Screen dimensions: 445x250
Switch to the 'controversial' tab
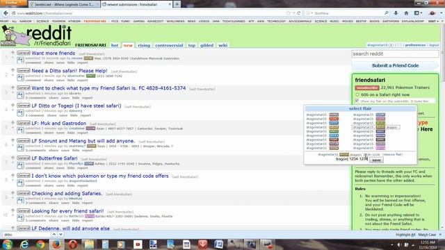pyautogui.click(x=169, y=45)
